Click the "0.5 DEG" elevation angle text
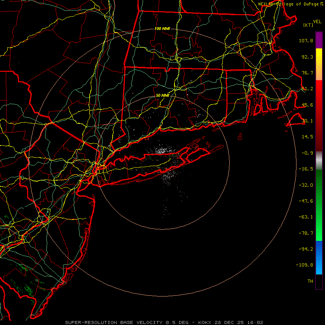The width and height of the screenshot is (325, 325). (x=177, y=322)
